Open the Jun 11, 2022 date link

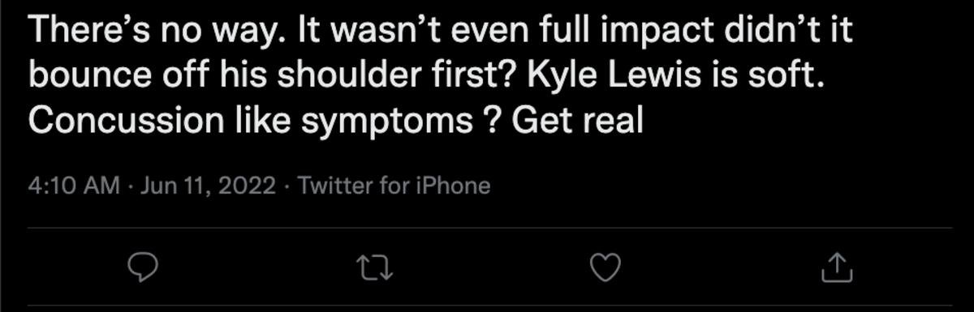(208, 186)
